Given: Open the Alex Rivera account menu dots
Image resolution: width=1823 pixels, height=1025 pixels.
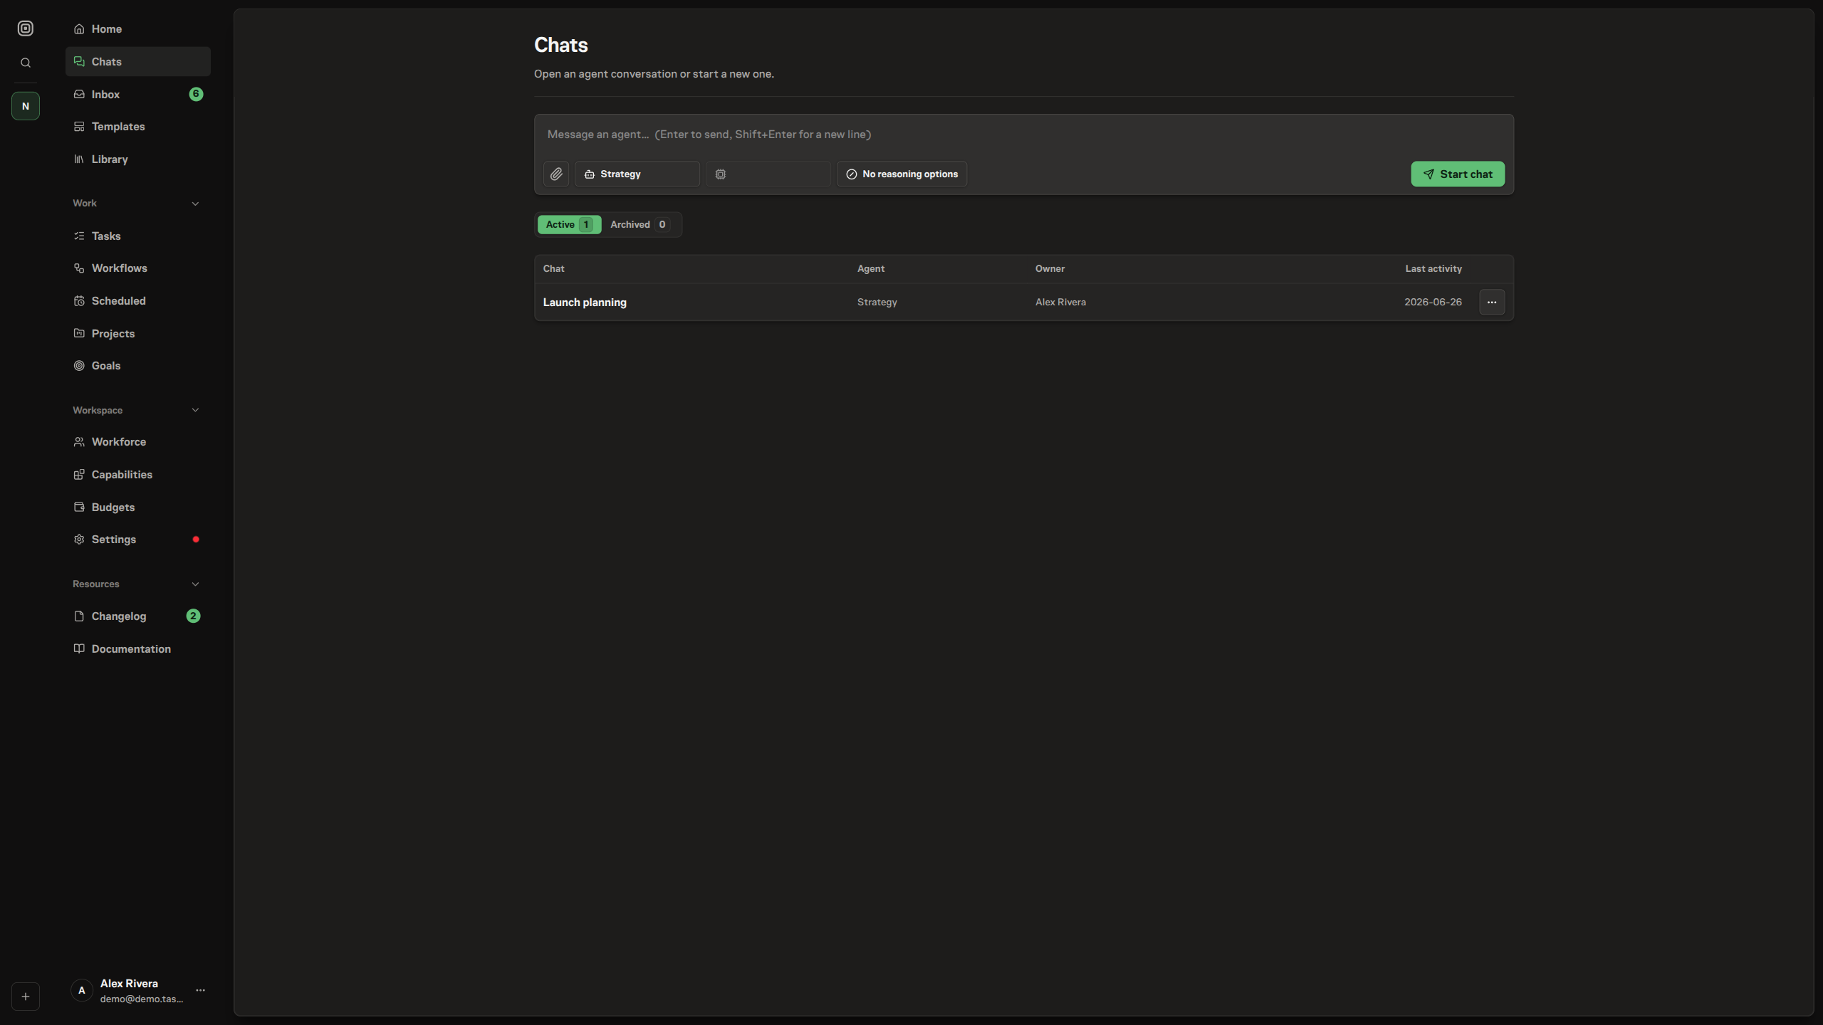Looking at the screenshot, I should (x=201, y=990).
